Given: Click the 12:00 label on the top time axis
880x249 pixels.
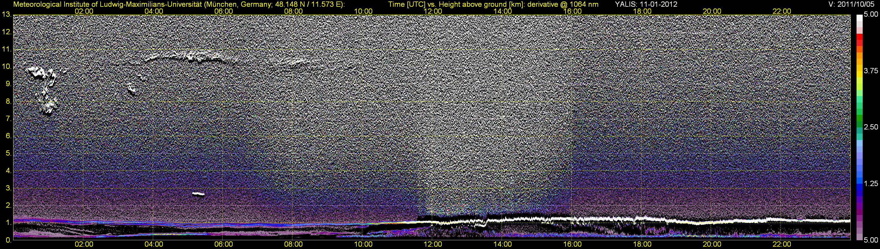Looking at the screenshot, I should (x=433, y=11).
